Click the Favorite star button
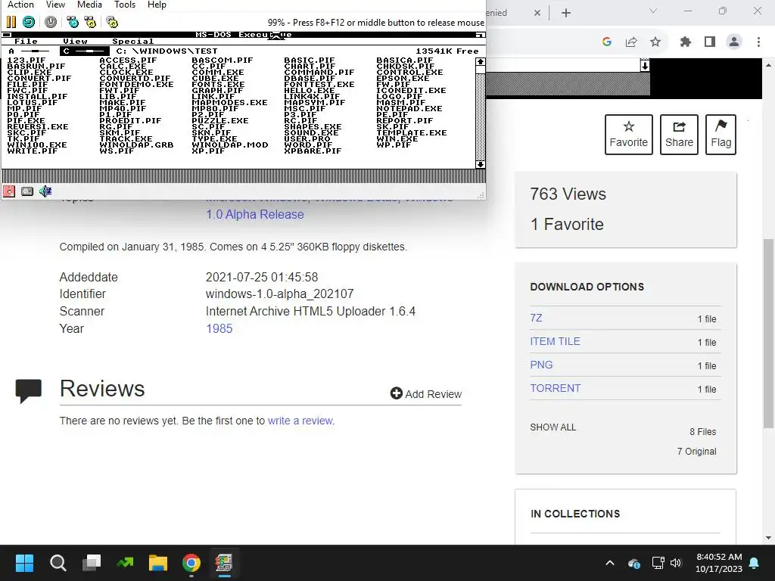 pyautogui.click(x=629, y=135)
